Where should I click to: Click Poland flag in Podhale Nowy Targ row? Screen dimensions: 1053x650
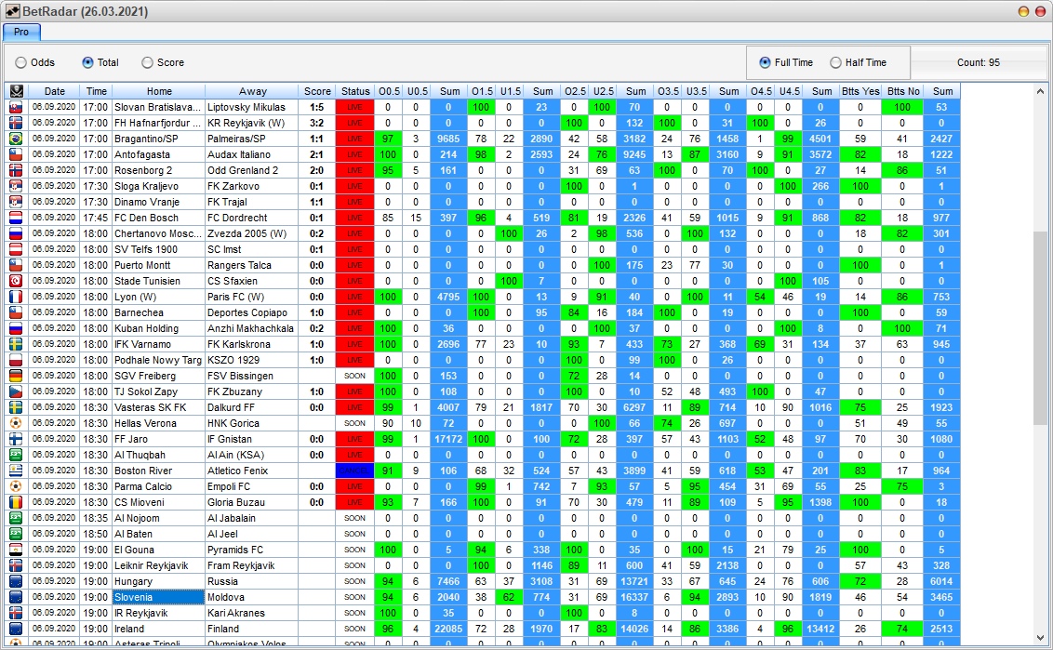point(16,360)
